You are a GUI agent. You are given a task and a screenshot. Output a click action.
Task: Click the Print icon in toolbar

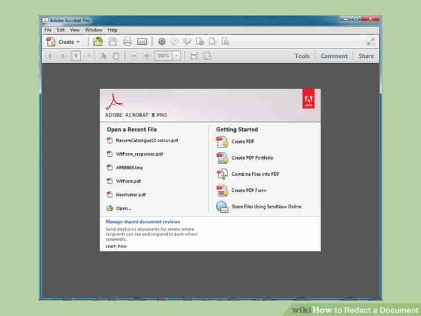pos(127,42)
